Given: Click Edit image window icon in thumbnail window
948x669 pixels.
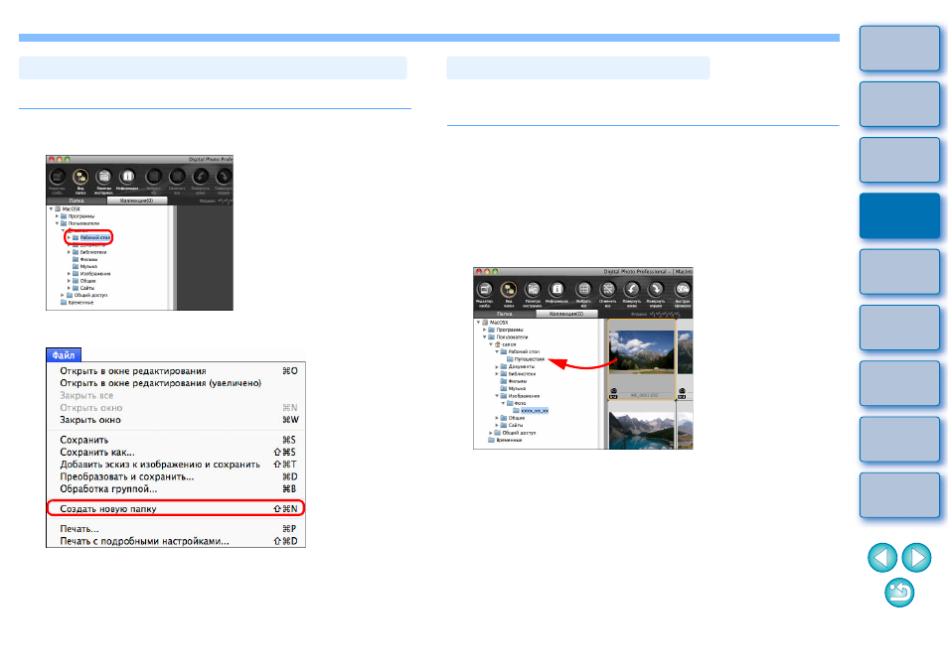Looking at the screenshot, I should (x=485, y=290).
